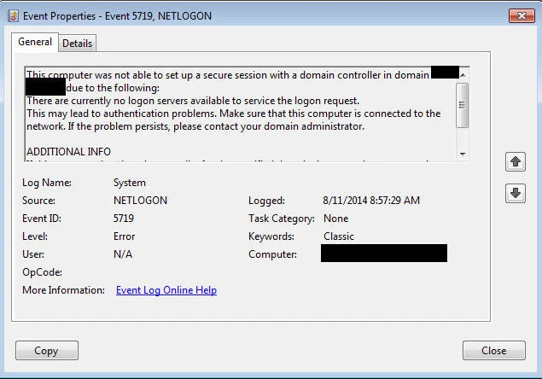
Task: Click the Event Properties title bar icon
Action: [13, 16]
